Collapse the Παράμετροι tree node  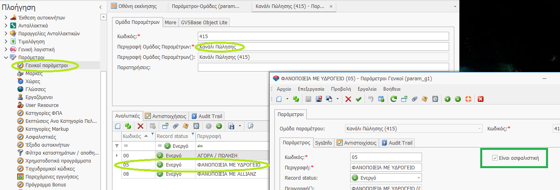click(x=6, y=57)
